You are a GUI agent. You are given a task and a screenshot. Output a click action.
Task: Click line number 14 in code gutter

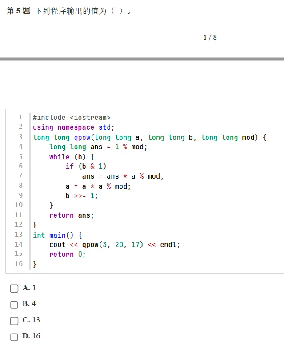[19, 244]
